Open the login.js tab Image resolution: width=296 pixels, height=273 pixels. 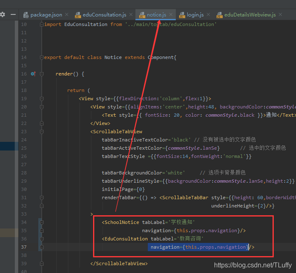pos(195,15)
